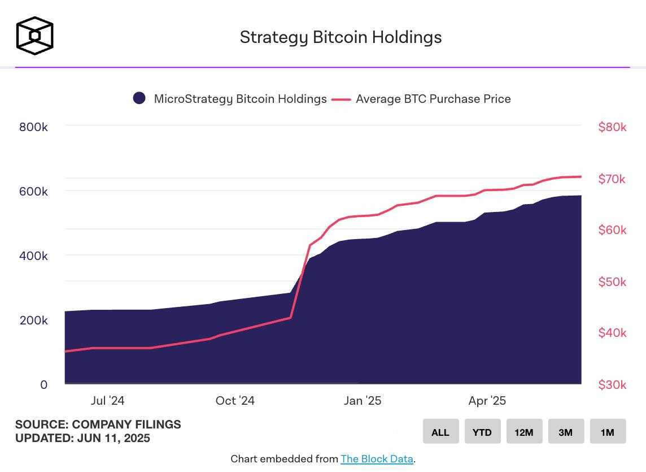Click the end of the pink price line
646x472 pixels.
580,176
